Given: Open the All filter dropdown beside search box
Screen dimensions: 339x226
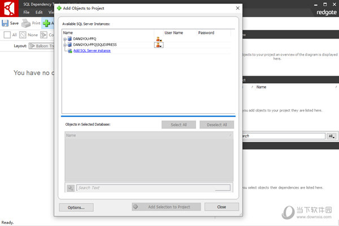Looking at the screenshot, I should [332, 136].
